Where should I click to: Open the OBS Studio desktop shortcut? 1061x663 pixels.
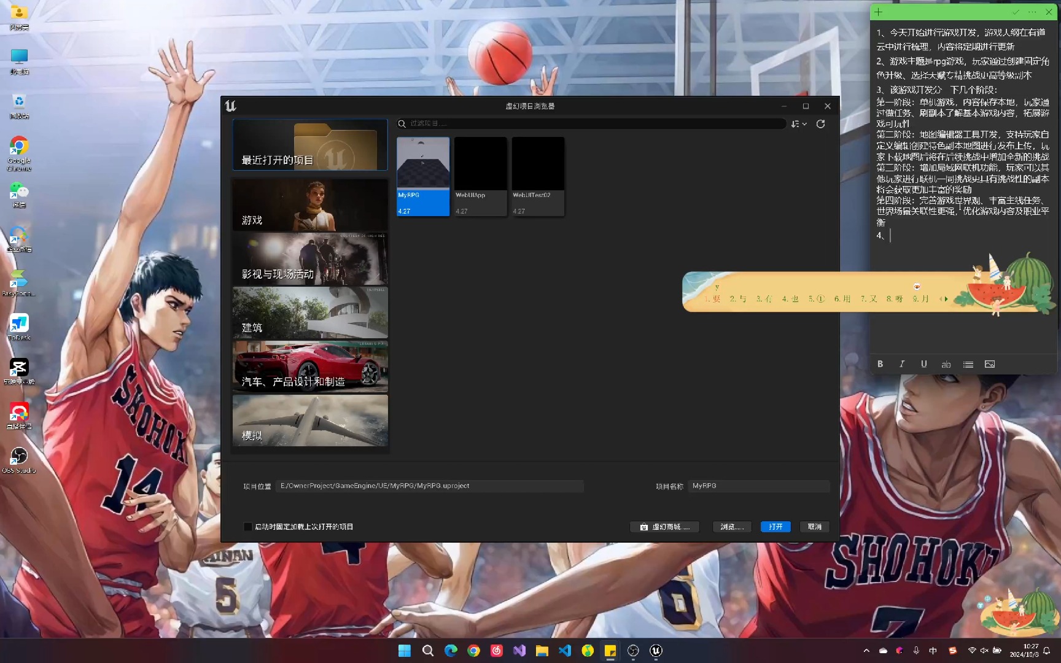[x=19, y=460]
